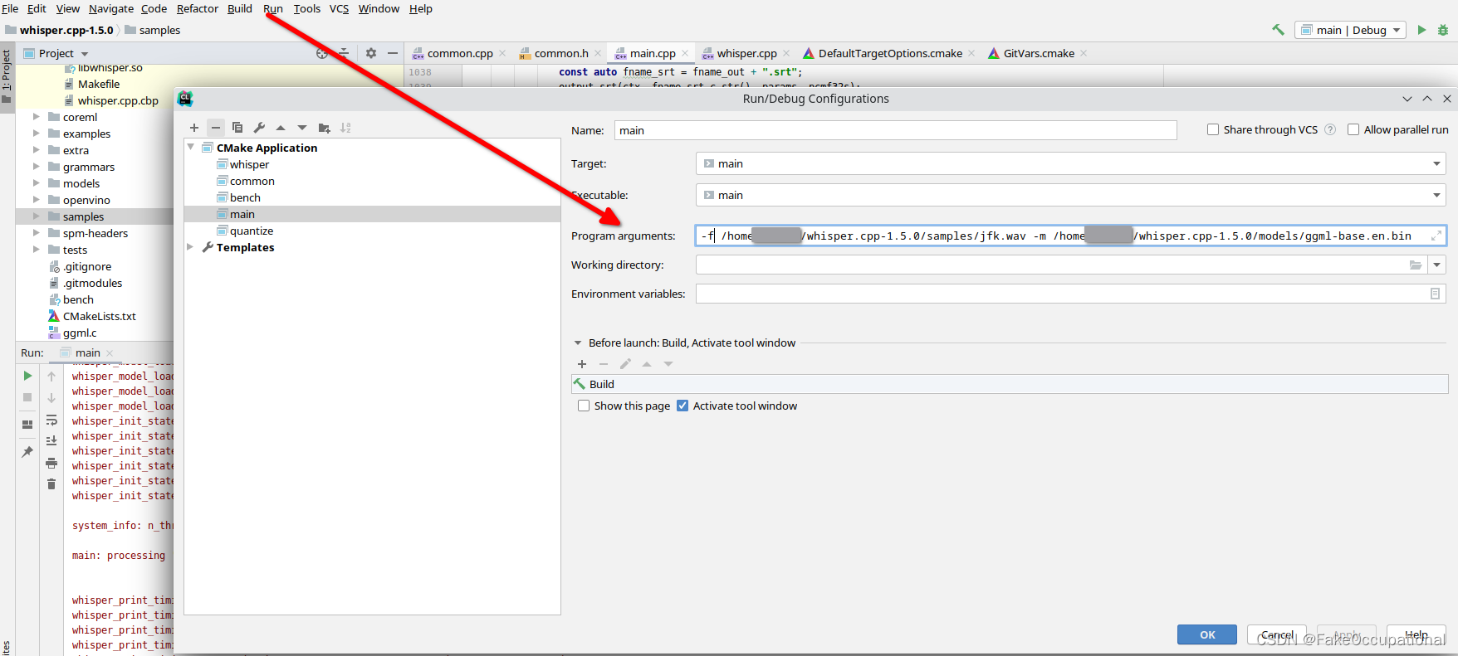Start debugging with the bug icon
This screenshot has width=1458, height=656.
click(x=1443, y=30)
